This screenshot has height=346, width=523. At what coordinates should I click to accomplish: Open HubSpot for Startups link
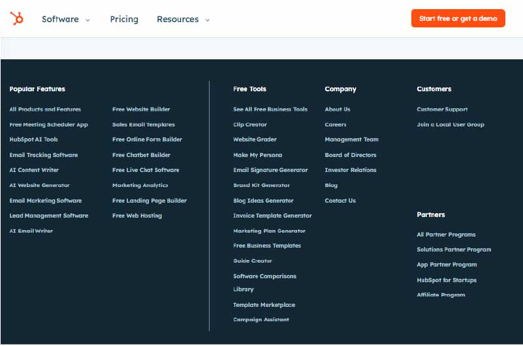447,280
